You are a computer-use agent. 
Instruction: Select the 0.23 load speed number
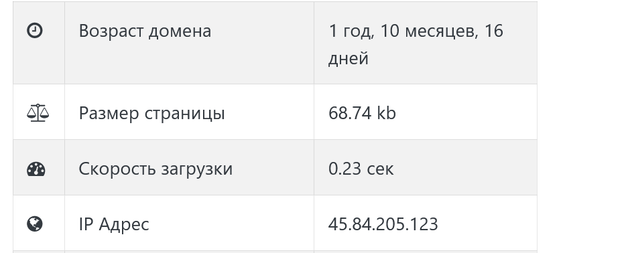(345, 169)
